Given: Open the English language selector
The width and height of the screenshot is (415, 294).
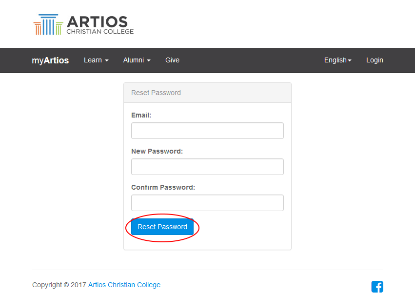Looking at the screenshot, I should pyautogui.click(x=335, y=60).
